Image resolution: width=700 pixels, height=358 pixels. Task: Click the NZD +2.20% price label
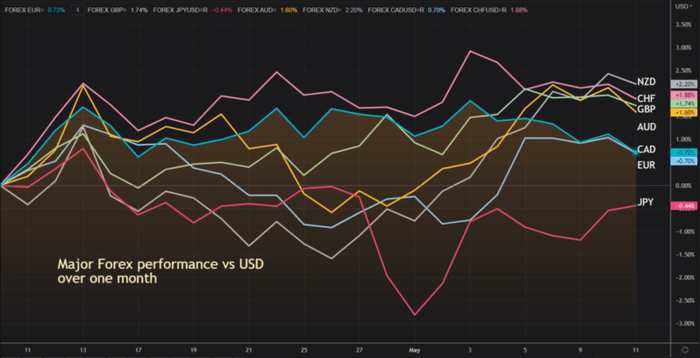(x=684, y=84)
